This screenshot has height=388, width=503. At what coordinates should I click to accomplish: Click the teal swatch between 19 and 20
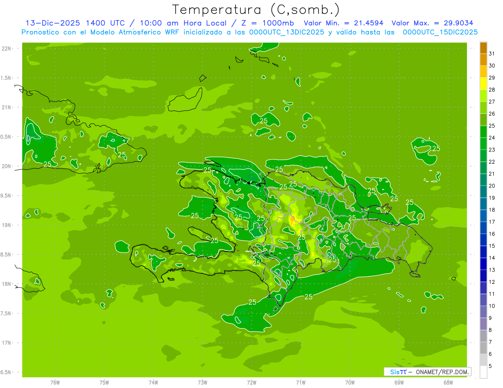point(483,192)
